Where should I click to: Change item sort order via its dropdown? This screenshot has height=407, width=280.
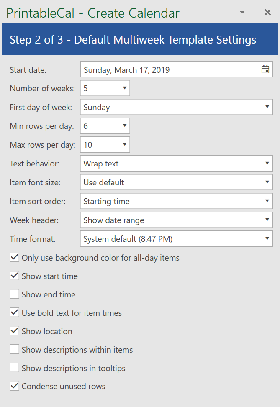click(267, 201)
